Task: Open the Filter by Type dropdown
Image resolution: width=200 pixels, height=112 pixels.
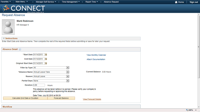Action: tap(68, 68)
